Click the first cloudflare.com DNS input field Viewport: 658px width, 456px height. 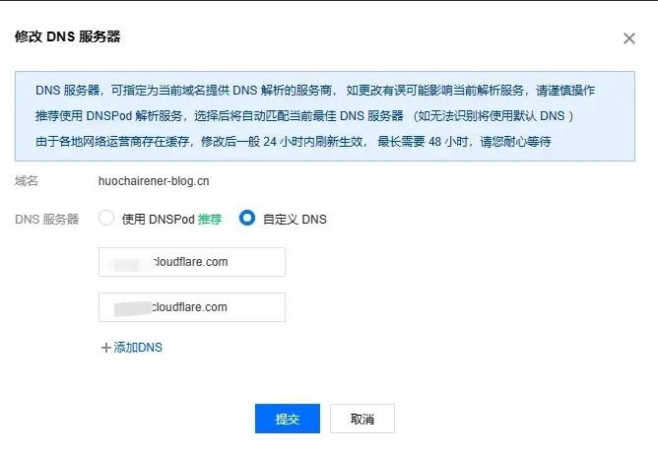click(x=192, y=262)
